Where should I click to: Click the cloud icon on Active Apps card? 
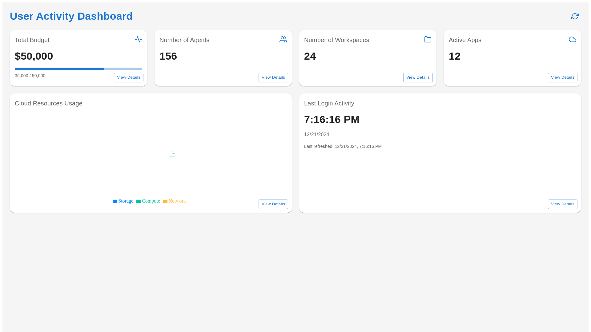(572, 39)
